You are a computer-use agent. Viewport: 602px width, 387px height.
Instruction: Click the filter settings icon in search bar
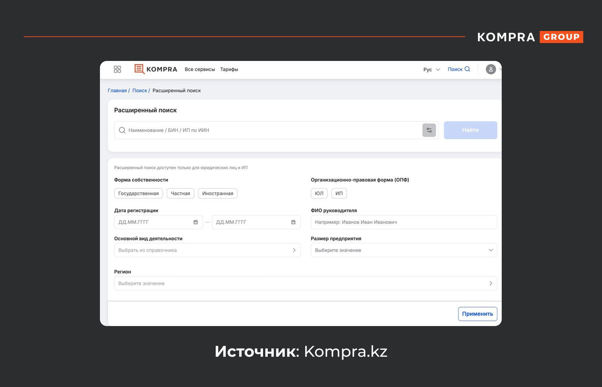[429, 130]
